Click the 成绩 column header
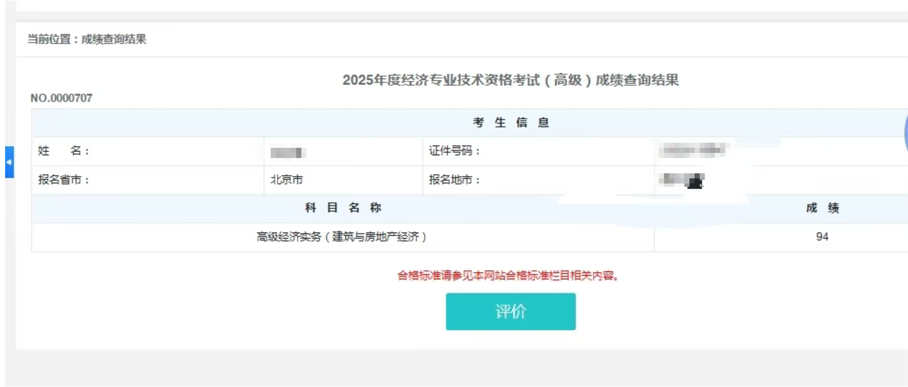908x387 pixels. (822, 208)
